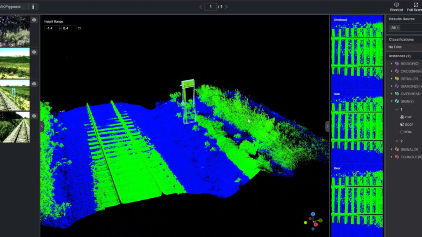This screenshot has width=422, height=237.
Task: Collapse the SIGN(2) instance group
Action: (x=392, y=101)
